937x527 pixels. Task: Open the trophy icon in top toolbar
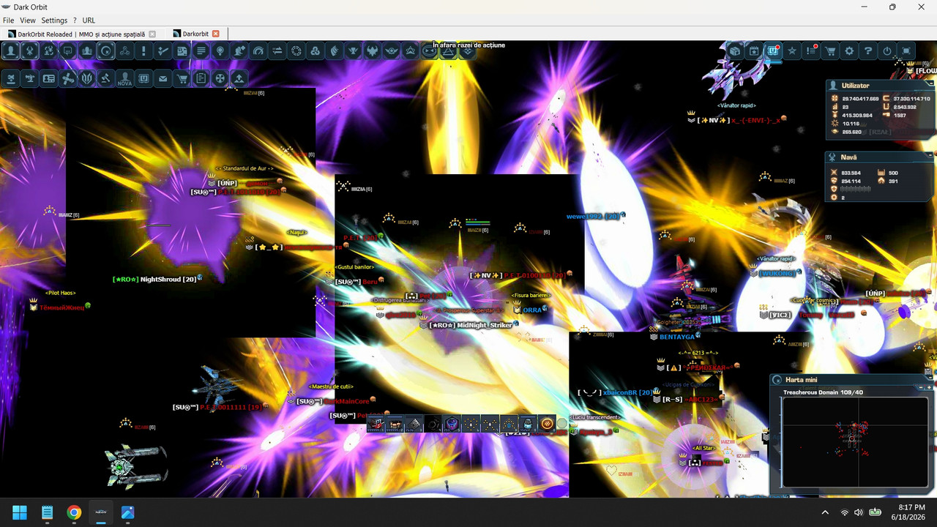[x=354, y=51]
